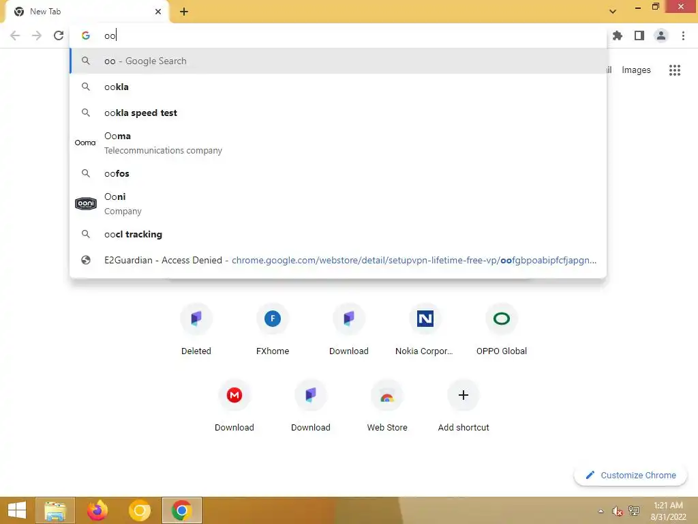Click the browser back arrow
Image resolution: width=698 pixels, height=524 pixels.
tap(15, 35)
